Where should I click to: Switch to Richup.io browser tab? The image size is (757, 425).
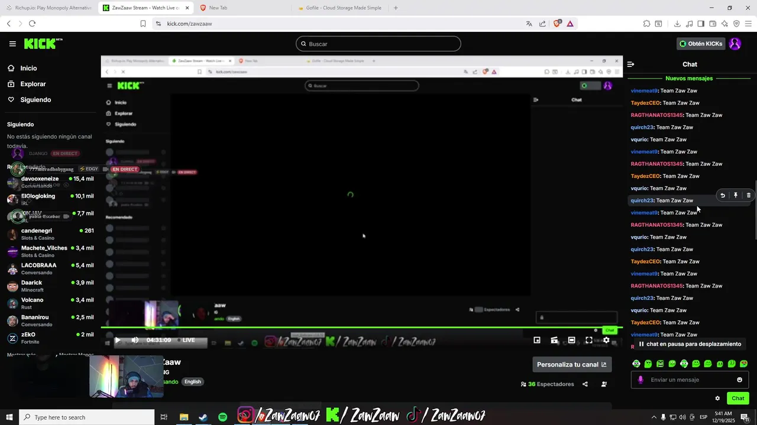click(49, 8)
